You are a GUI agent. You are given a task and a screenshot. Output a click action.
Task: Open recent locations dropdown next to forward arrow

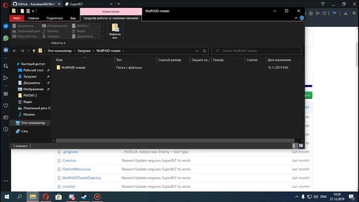tap(29, 51)
